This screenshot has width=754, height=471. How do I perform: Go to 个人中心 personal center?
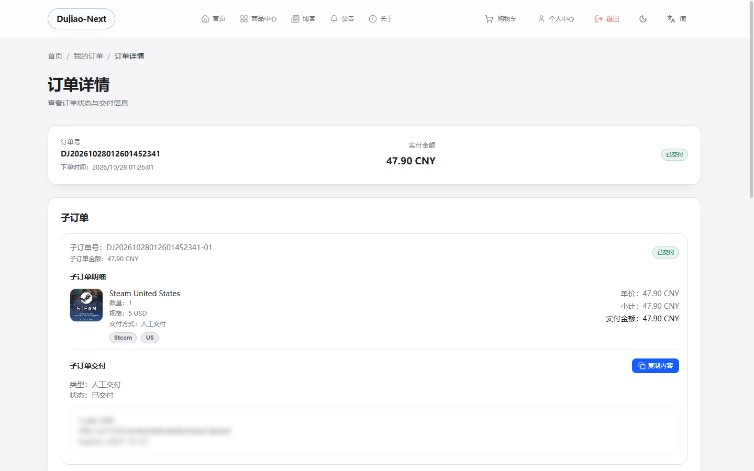tap(556, 19)
